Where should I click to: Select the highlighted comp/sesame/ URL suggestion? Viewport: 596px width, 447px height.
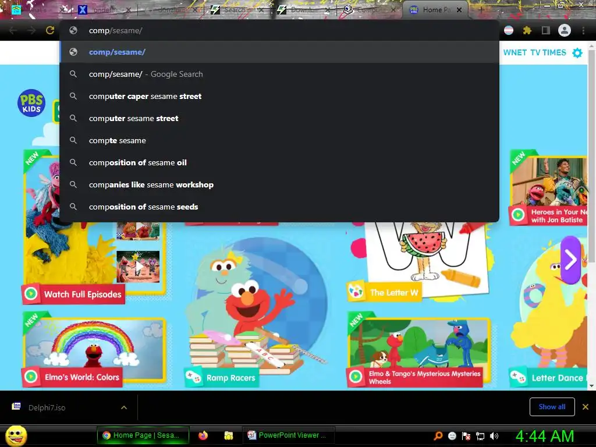(279, 52)
